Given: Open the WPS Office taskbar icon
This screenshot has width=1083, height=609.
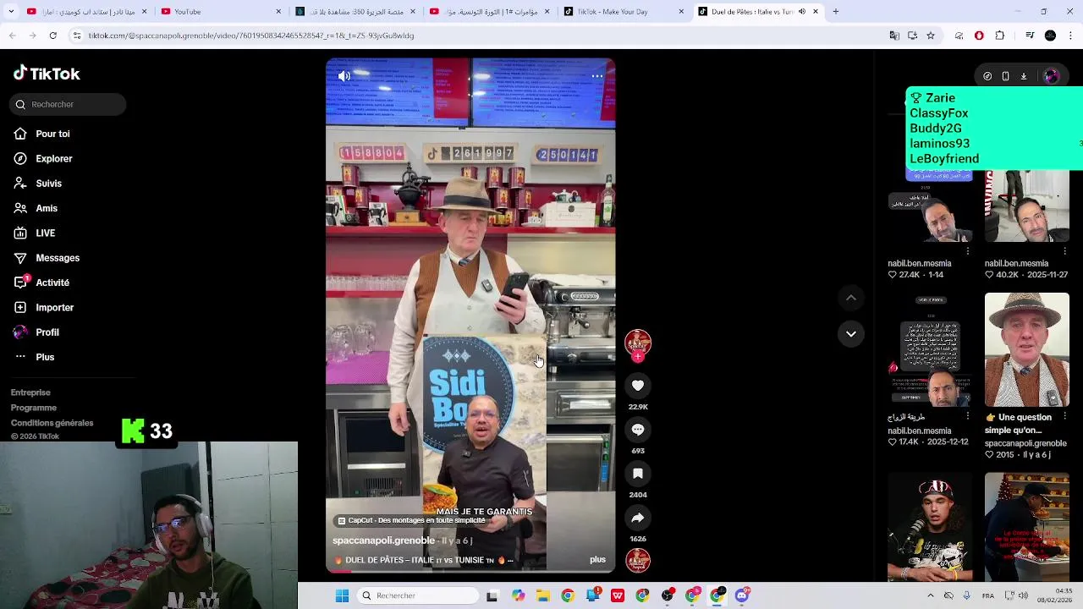Looking at the screenshot, I should (x=618, y=595).
